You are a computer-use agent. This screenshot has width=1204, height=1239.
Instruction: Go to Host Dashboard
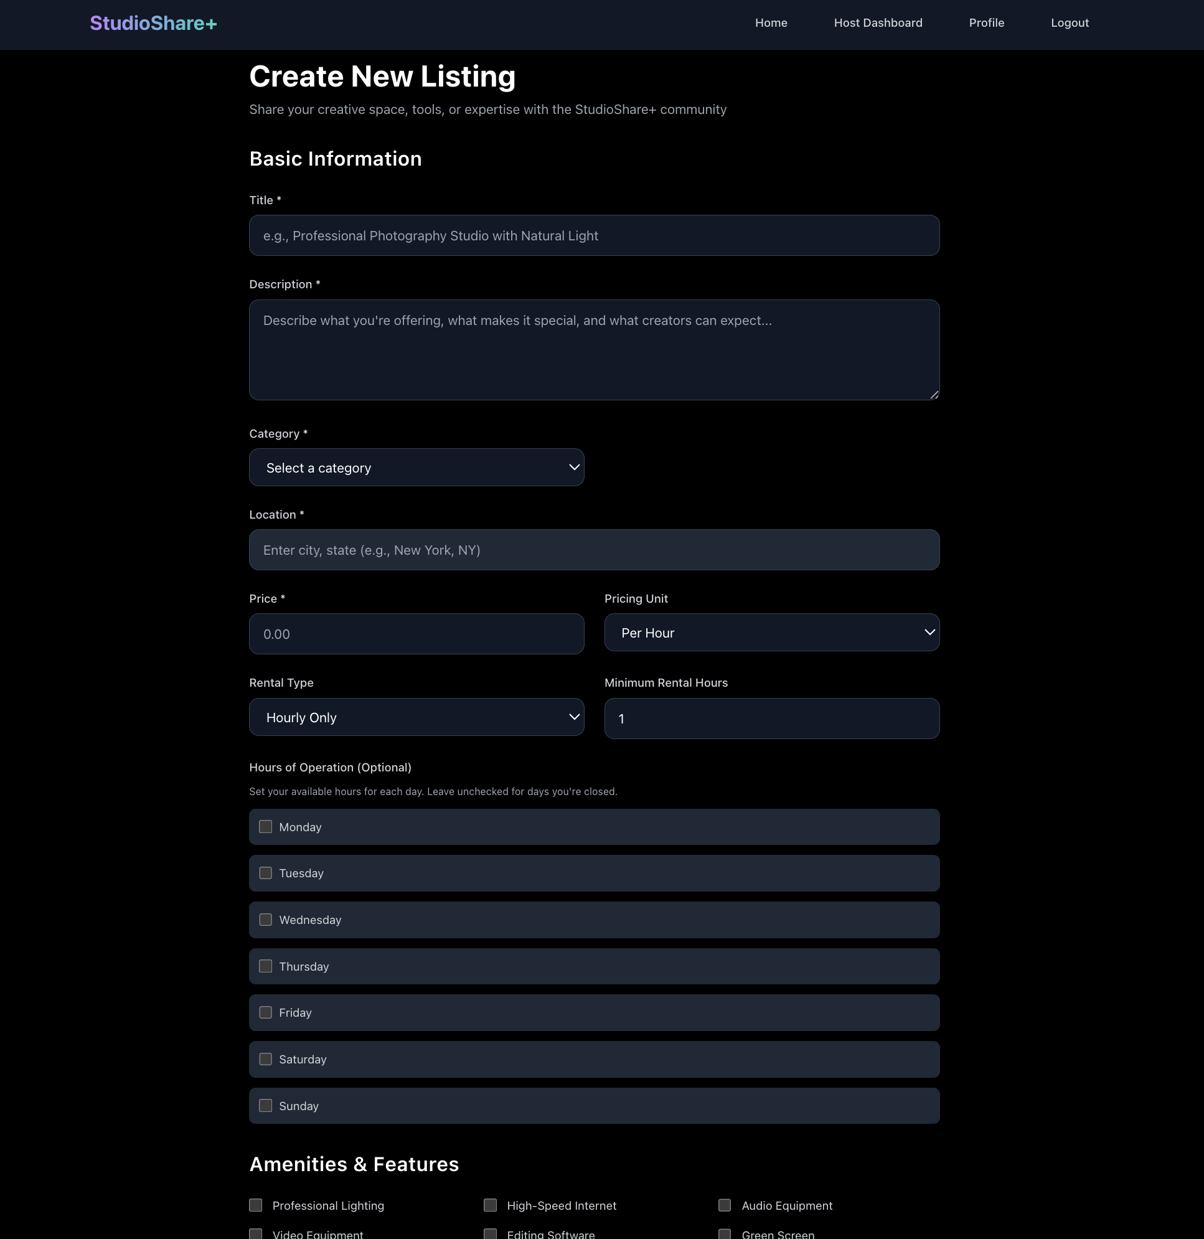tap(877, 23)
